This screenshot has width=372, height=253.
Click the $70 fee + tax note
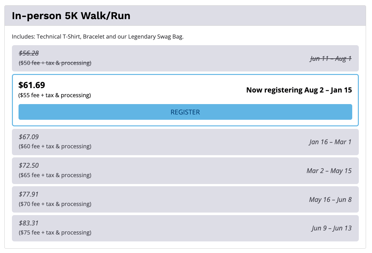(x=55, y=204)
